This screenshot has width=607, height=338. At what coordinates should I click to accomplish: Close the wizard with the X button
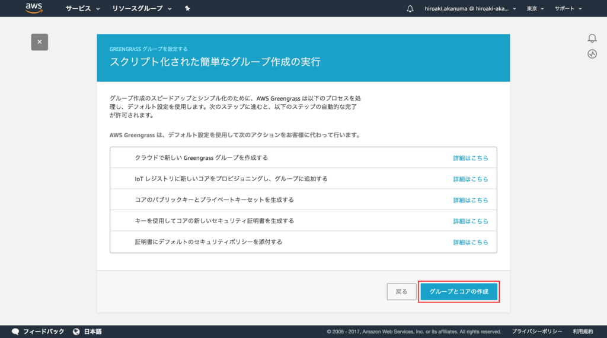(x=40, y=42)
